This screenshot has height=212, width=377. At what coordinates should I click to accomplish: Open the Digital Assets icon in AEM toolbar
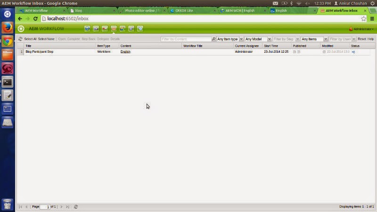(96, 29)
